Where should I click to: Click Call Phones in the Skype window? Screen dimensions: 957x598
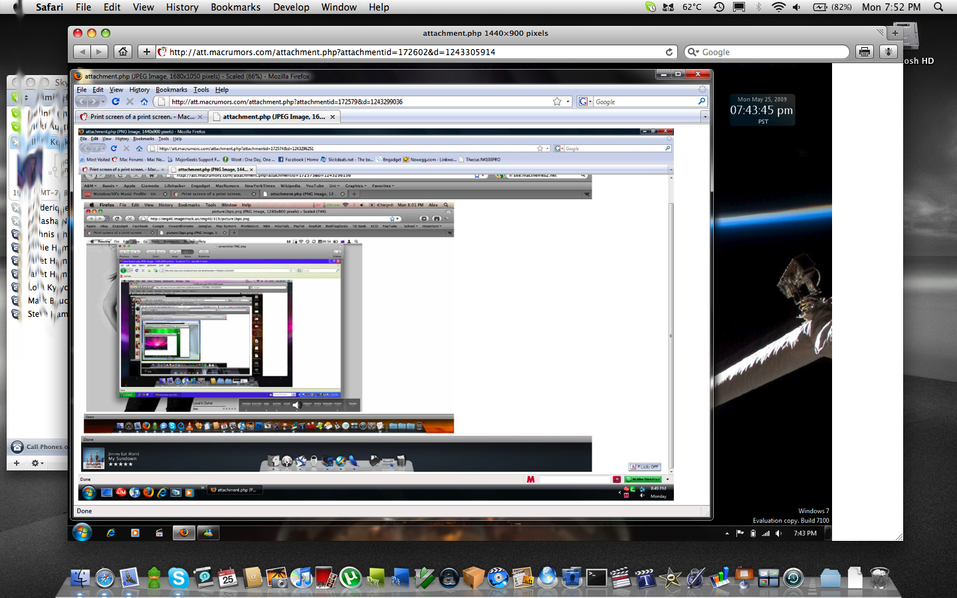click(38, 447)
